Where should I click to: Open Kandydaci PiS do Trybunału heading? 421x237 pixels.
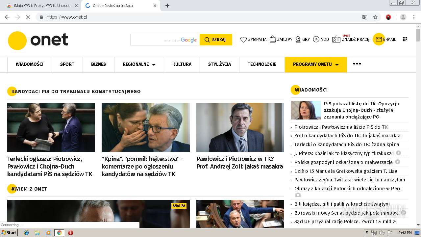tap(76, 92)
